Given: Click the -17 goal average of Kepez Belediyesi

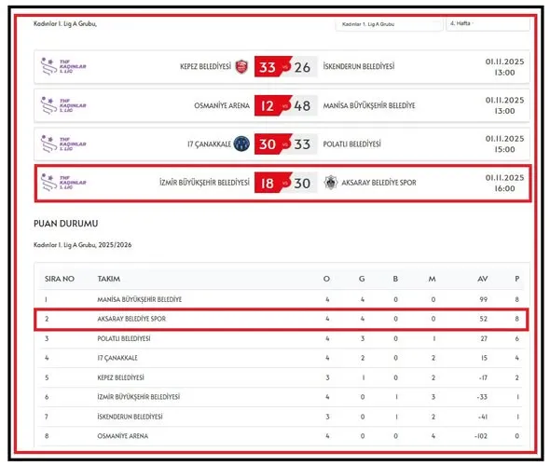Looking at the screenshot, I should point(482,377).
